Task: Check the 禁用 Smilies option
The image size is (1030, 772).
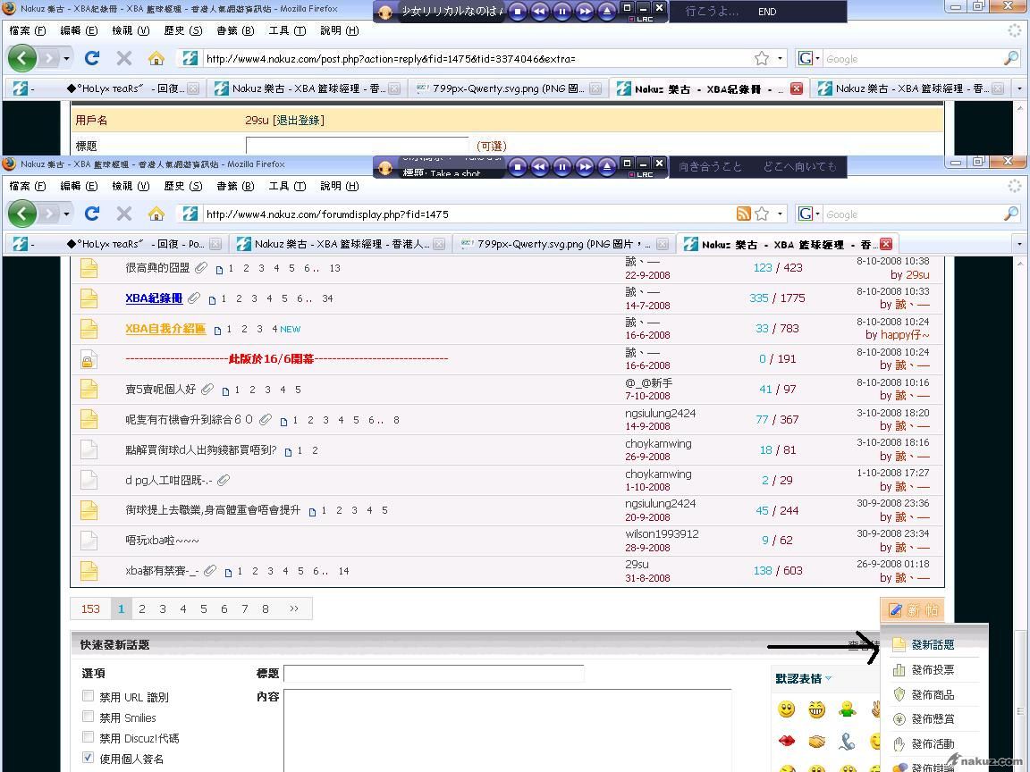Action: pos(88,717)
